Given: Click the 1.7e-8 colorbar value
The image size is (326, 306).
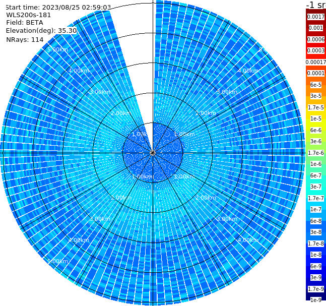Looking at the screenshot, I should click(316, 243).
